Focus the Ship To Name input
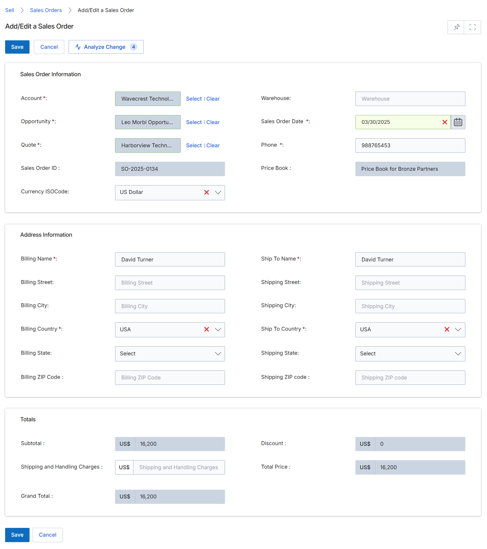 tap(410, 260)
